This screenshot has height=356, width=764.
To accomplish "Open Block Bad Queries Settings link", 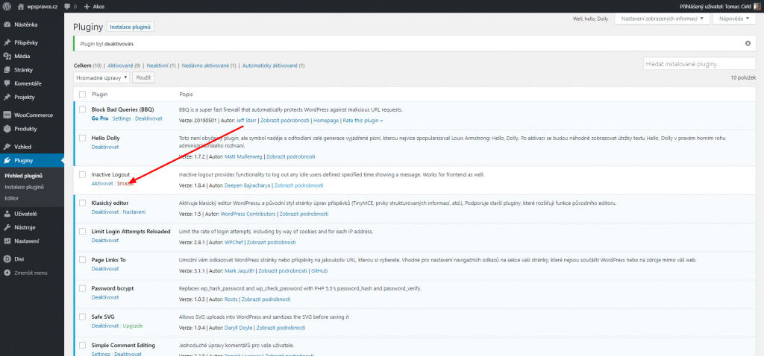I will coord(122,118).
